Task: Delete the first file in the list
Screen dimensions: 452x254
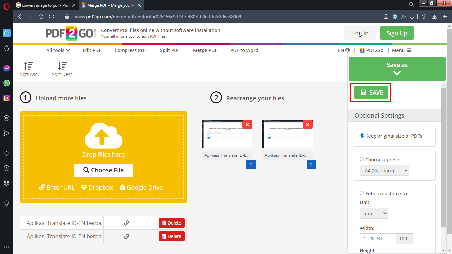Action: tap(172, 223)
